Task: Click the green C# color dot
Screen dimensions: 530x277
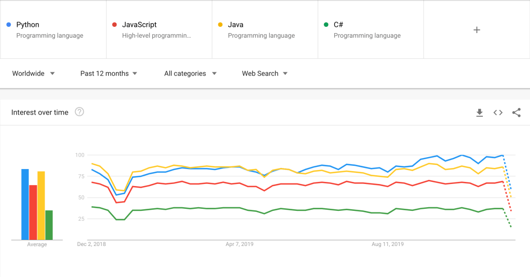Action: [326, 25]
